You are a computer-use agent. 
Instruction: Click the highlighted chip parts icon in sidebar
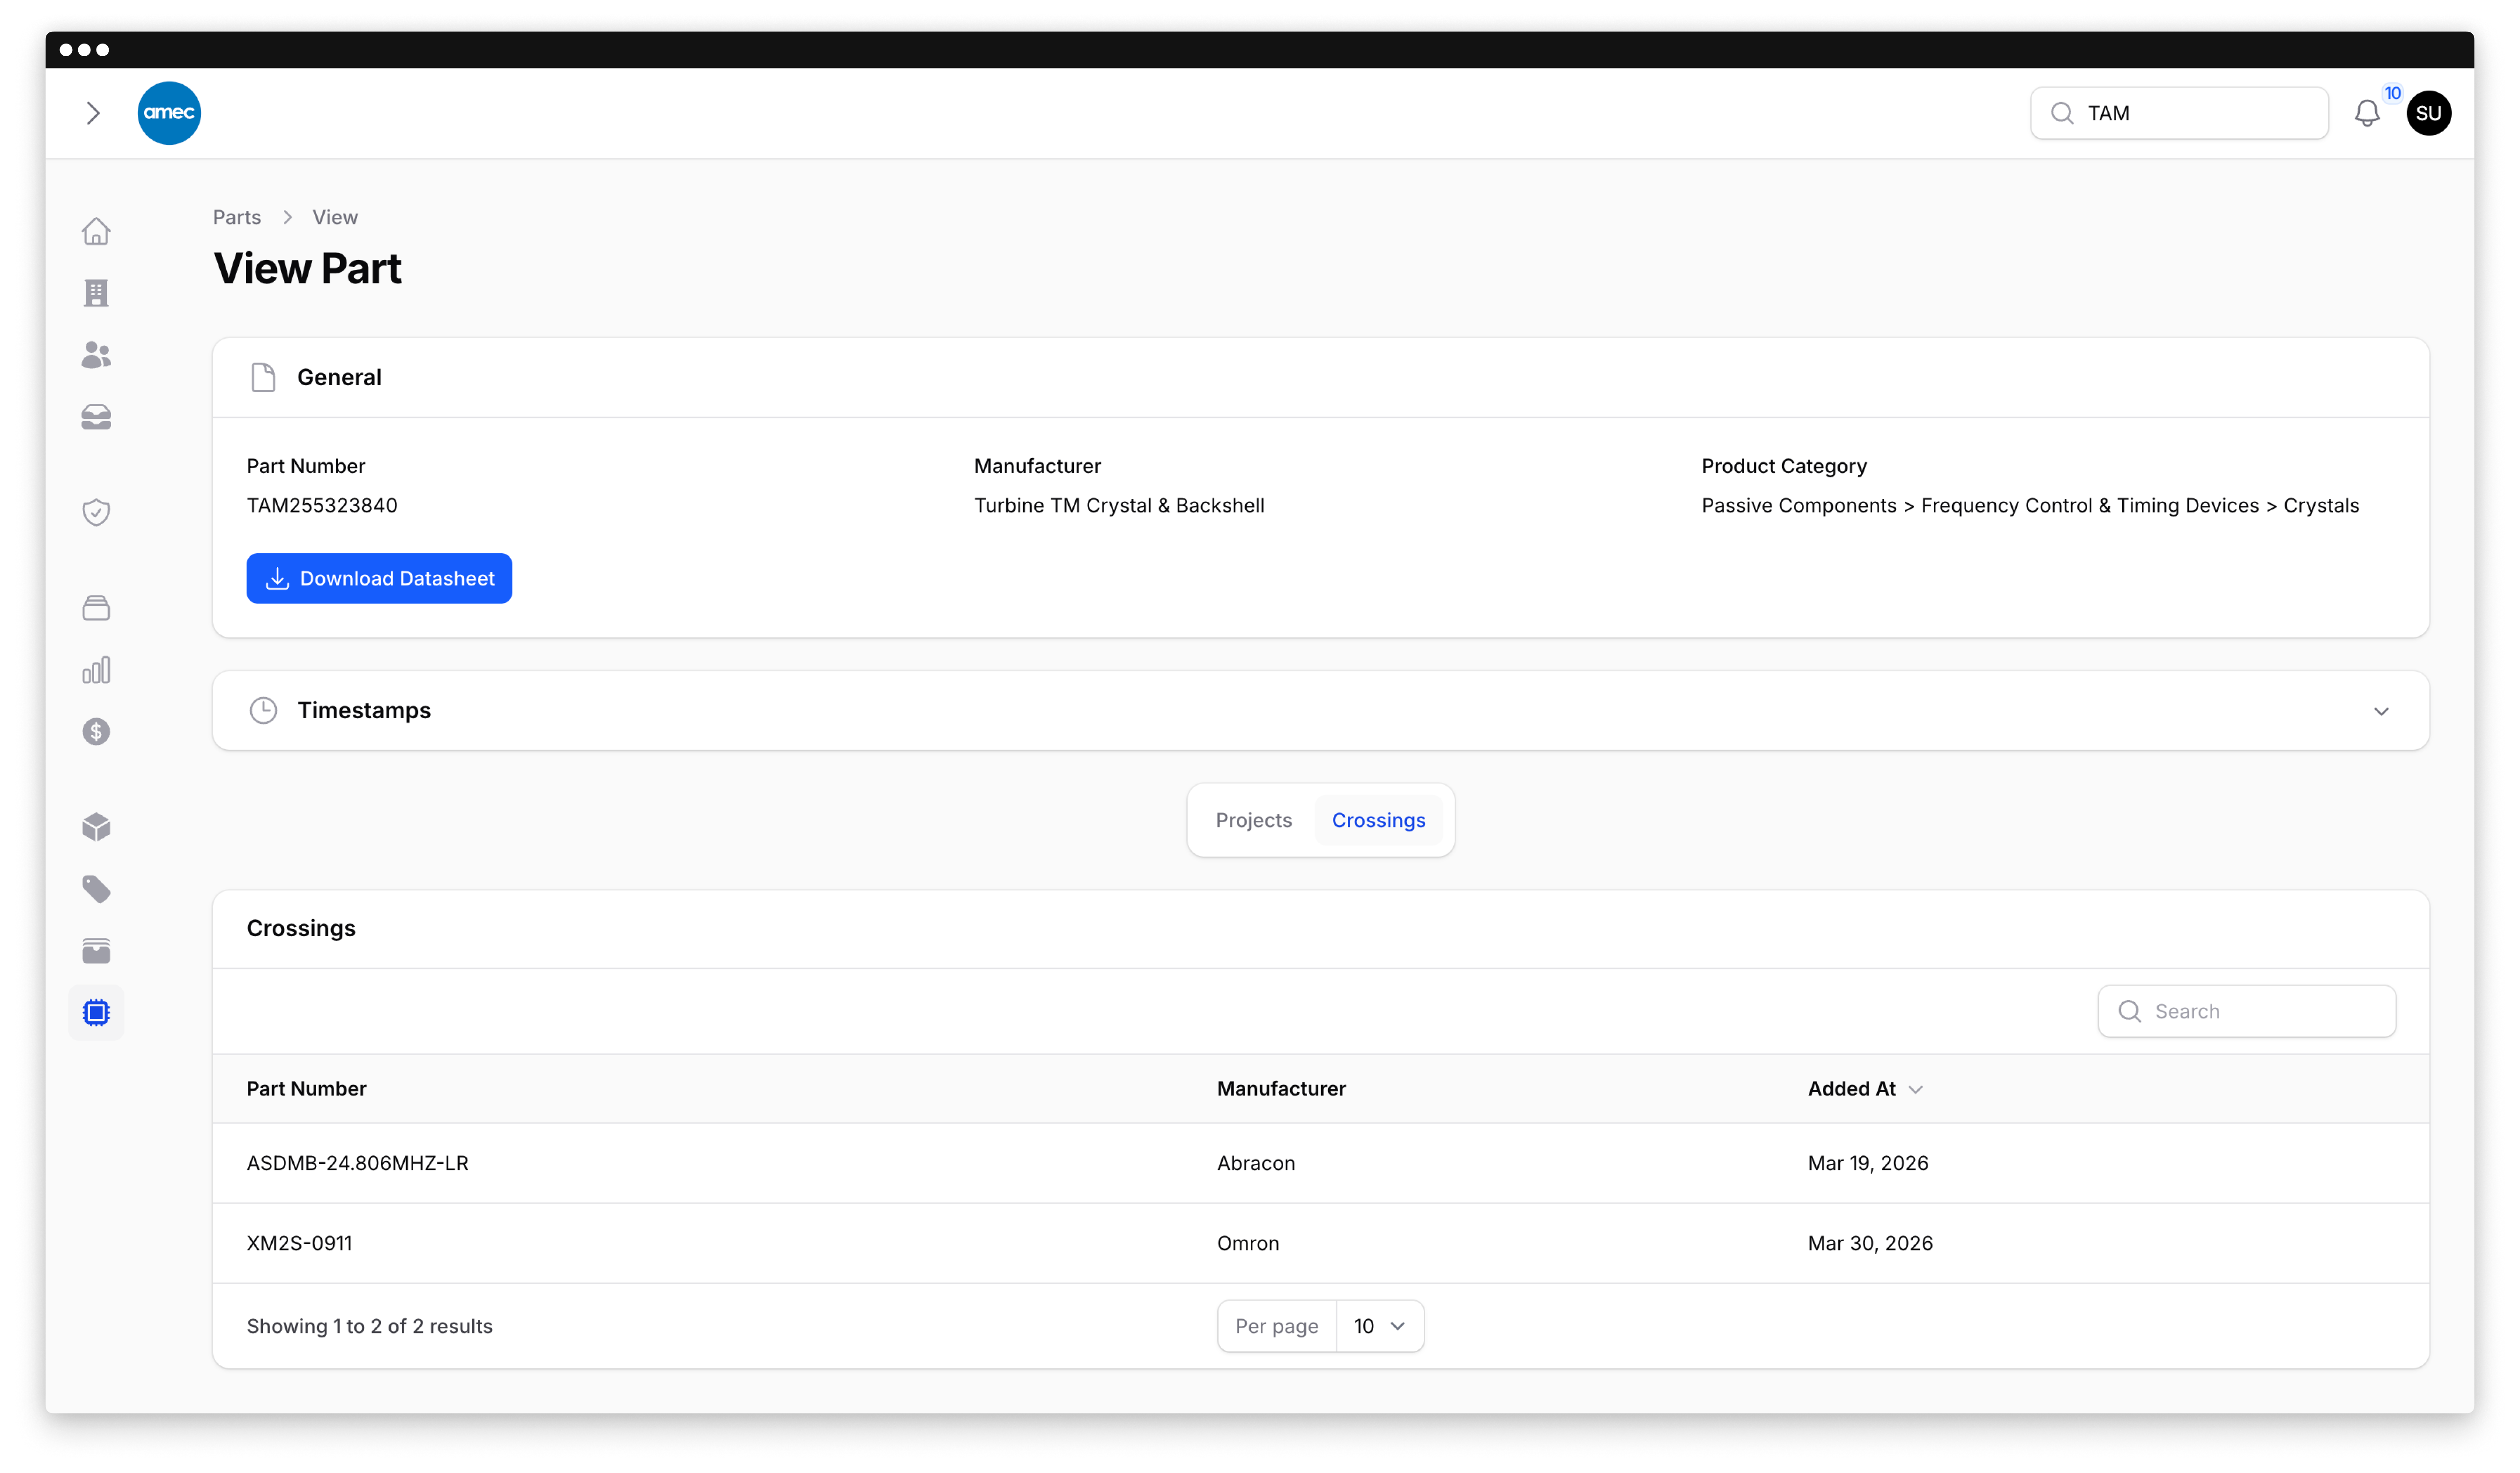pyautogui.click(x=96, y=1013)
